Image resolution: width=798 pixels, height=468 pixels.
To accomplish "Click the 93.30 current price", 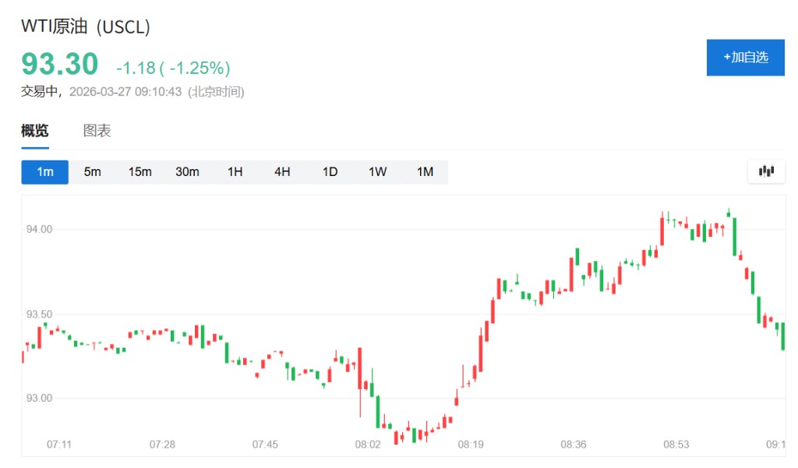I will point(60,64).
